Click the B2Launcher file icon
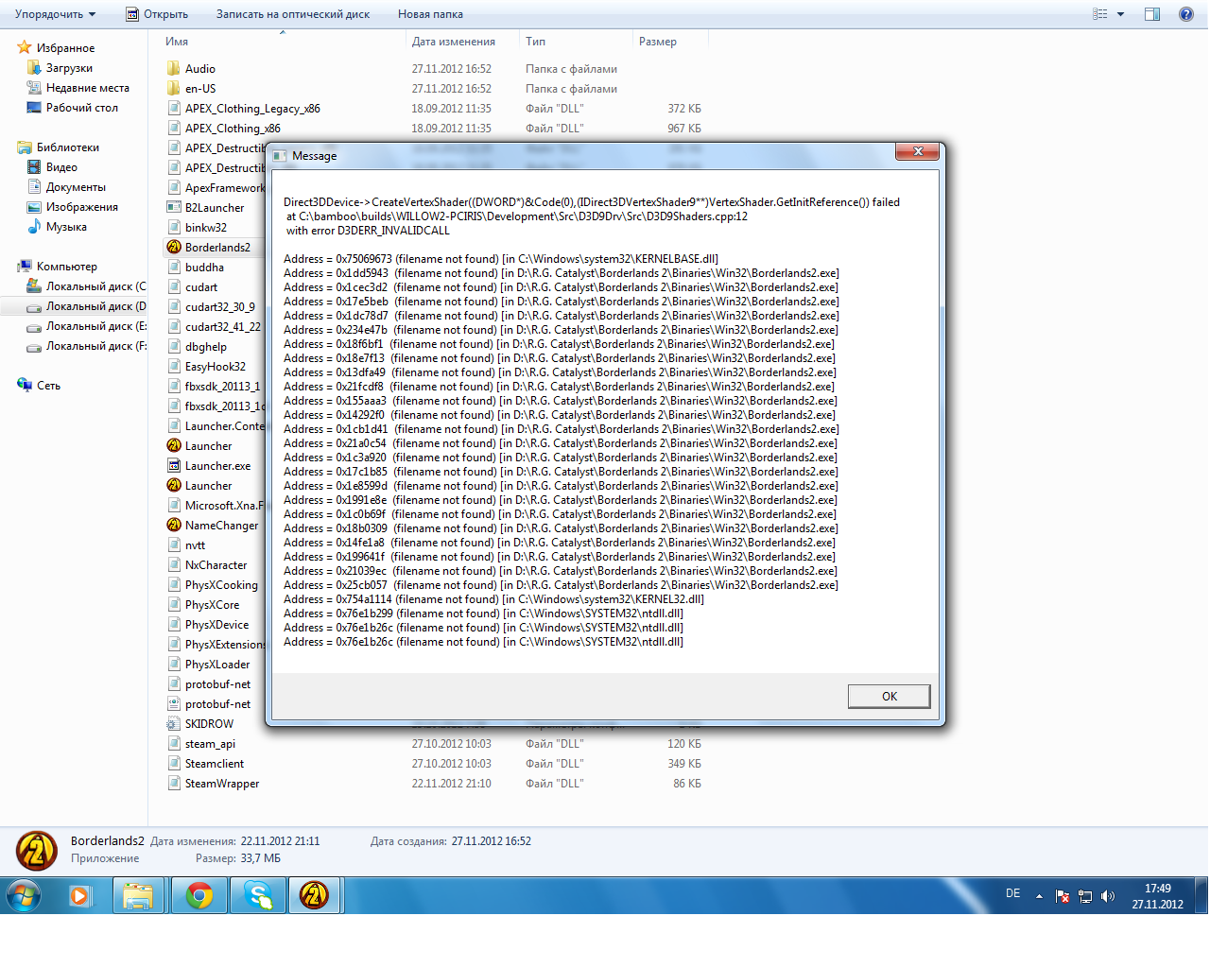The image size is (1210, 968). 174,207
